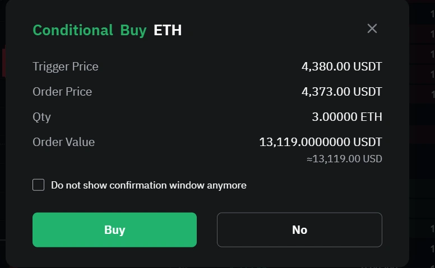Click the 'Conditional' word in the title

pyautogui.click(x=73, y=30)
